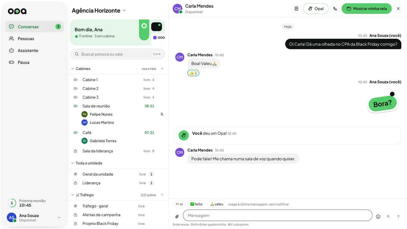Add a new room in Cabines
Screen dimensions: 407x229
(162, 69)
